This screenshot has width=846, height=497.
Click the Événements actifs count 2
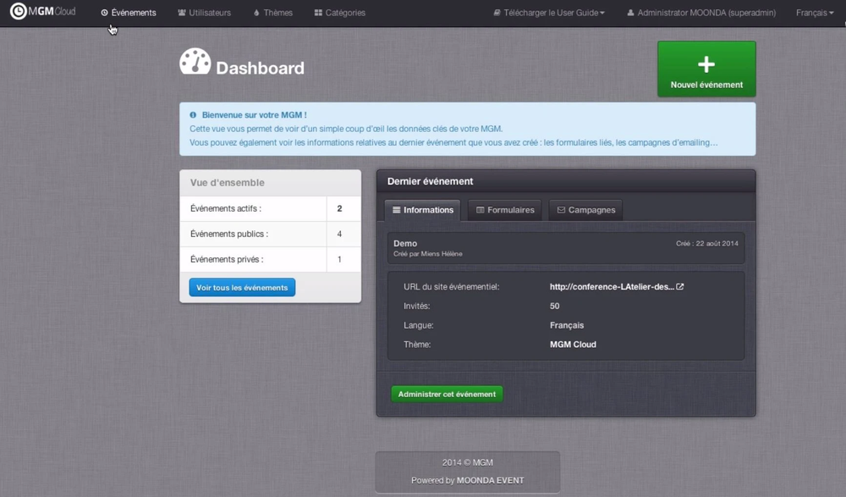tap(339, 208)
